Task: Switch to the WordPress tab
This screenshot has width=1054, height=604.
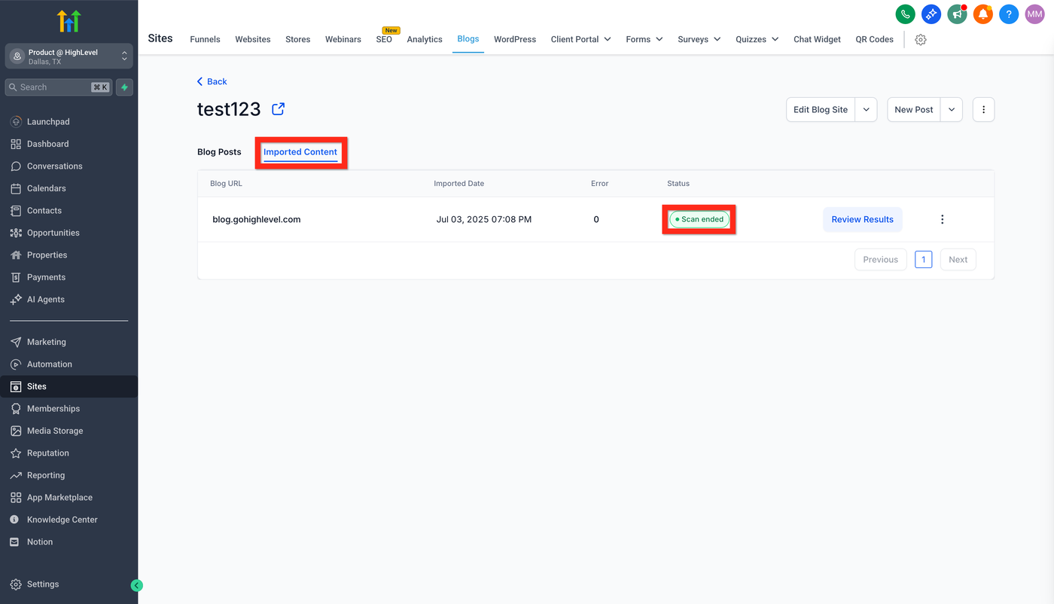Action: click(x=515, y=39)
